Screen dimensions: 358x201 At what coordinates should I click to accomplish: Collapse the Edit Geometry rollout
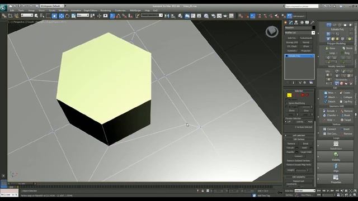click(x=299, y=177)
